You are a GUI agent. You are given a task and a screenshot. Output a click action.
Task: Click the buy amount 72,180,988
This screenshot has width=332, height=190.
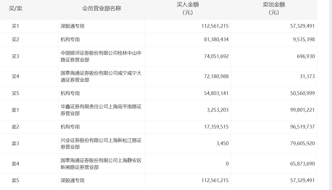(x=216, y=77)
